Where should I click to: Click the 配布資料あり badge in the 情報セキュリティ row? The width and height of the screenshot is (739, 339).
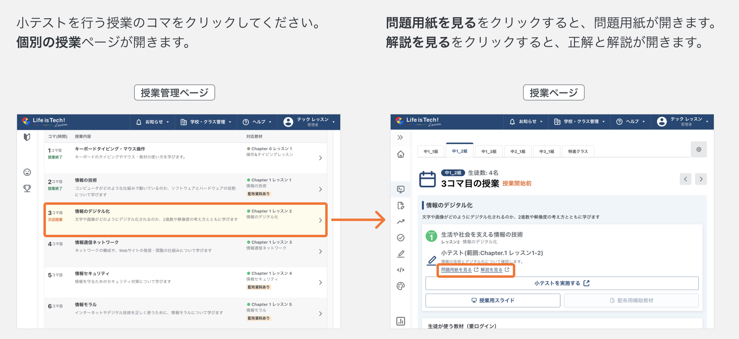coord(259,287)
